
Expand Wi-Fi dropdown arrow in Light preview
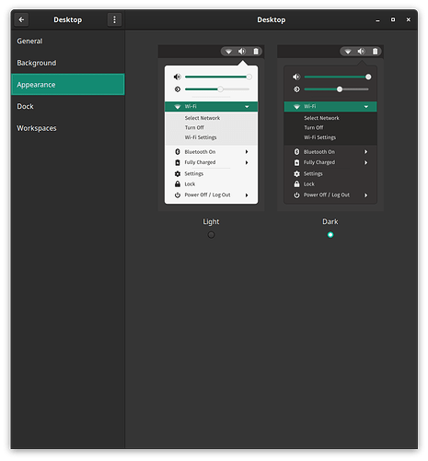(x=247, y=107)
